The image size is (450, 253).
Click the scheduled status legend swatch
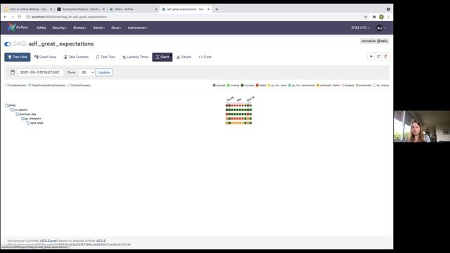pos(357,85)
